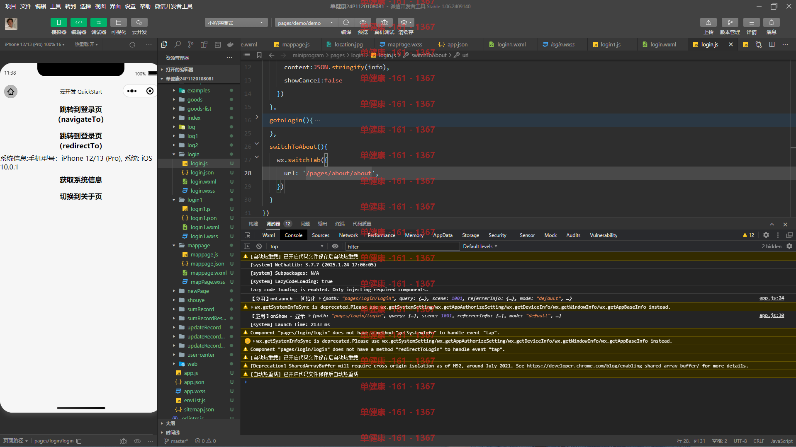Open app.json in the file tree
The height and width of the screenshot is (447, 796).
(x=194, y=382)
